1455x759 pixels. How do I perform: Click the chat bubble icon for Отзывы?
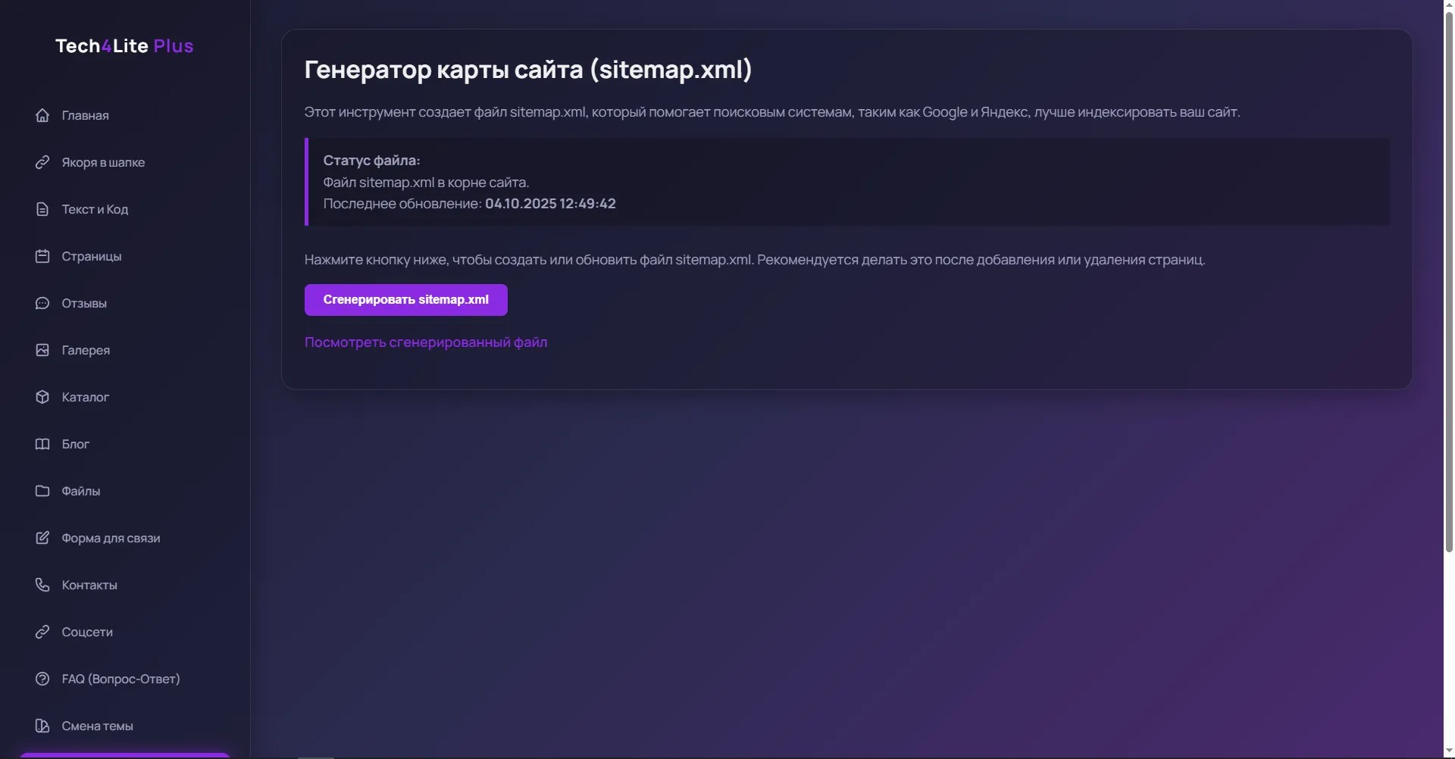[42, 303]
